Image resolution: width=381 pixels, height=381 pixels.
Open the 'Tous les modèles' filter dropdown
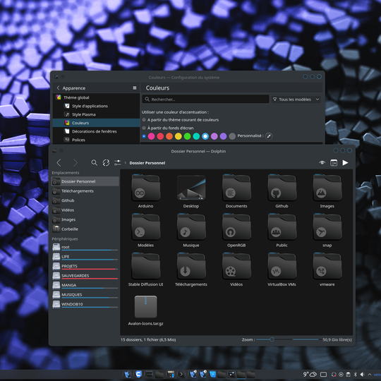point(296,99)
